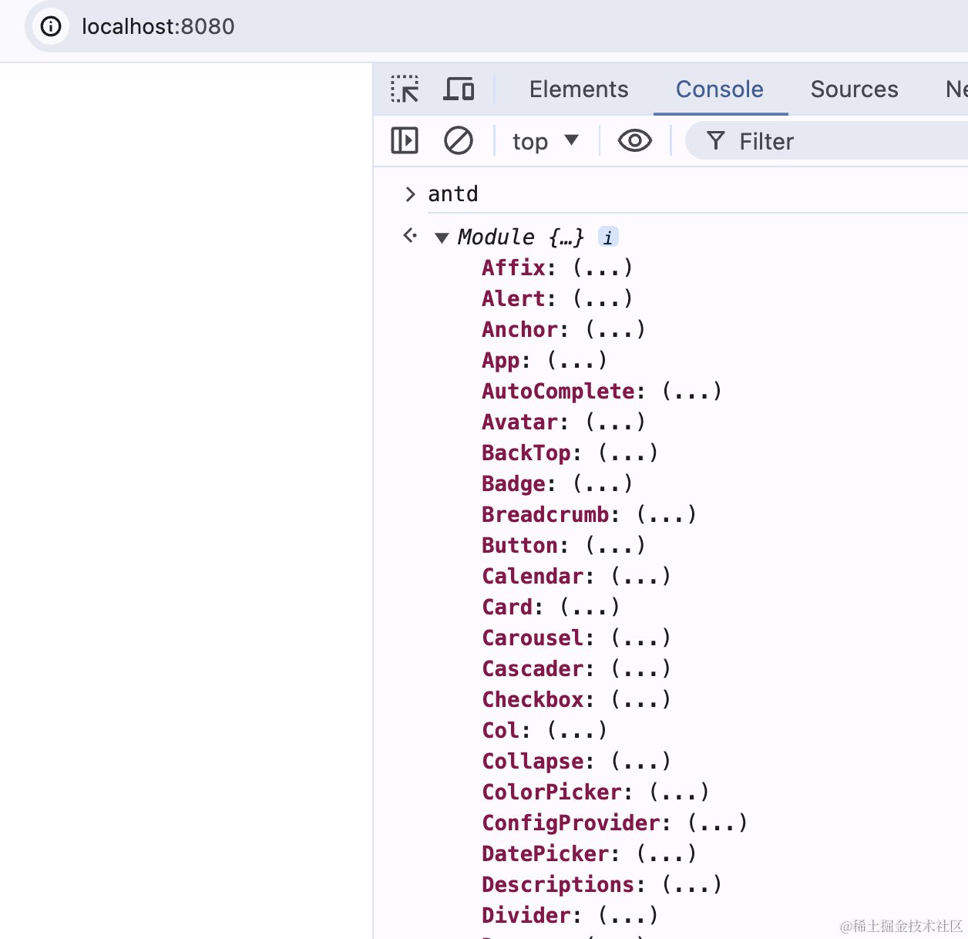Image resolution: width=968 pixels, height=939 pixels.
Task: Click the antd console input line
Action: tap(453, 194)
